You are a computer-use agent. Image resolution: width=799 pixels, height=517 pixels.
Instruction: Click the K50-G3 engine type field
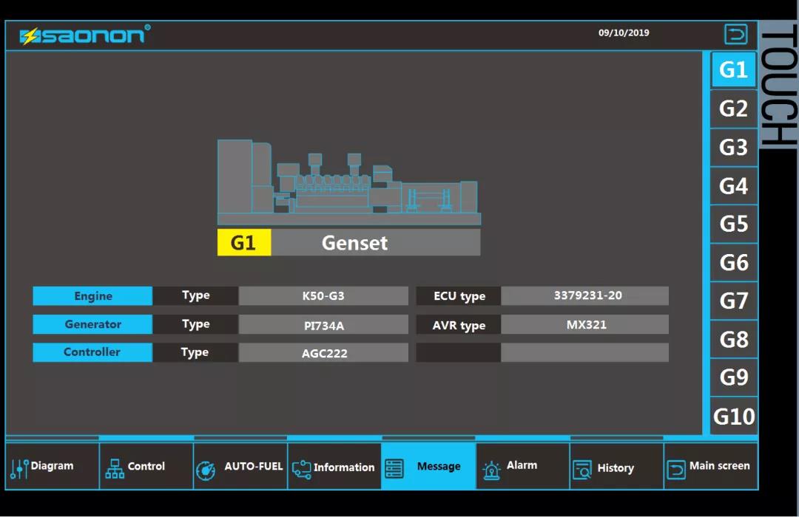(323, 296)
